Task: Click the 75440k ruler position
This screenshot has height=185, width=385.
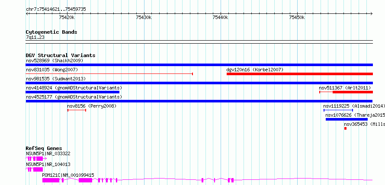Action: (x=221, y=17)
